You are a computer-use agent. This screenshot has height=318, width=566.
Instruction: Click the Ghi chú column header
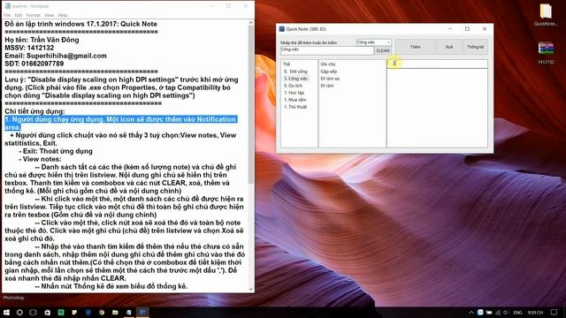pyautogui.click(x=328, y=64)
